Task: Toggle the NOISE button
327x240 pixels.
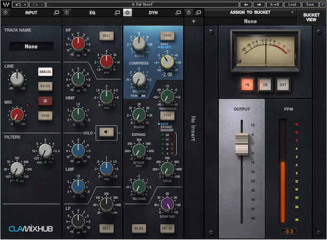Action: point(45,86)
